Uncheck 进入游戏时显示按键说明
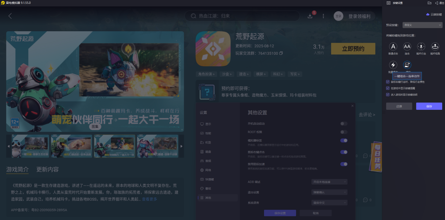 [387, 95]
